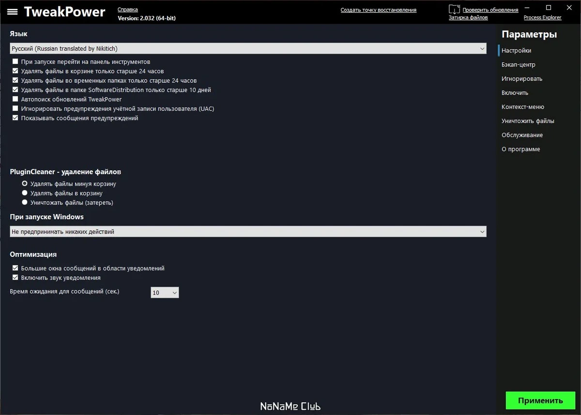581x415 pixels.
Task: Enable ignore UAC warnings checkbox
Action: click(x=15, y=108)
